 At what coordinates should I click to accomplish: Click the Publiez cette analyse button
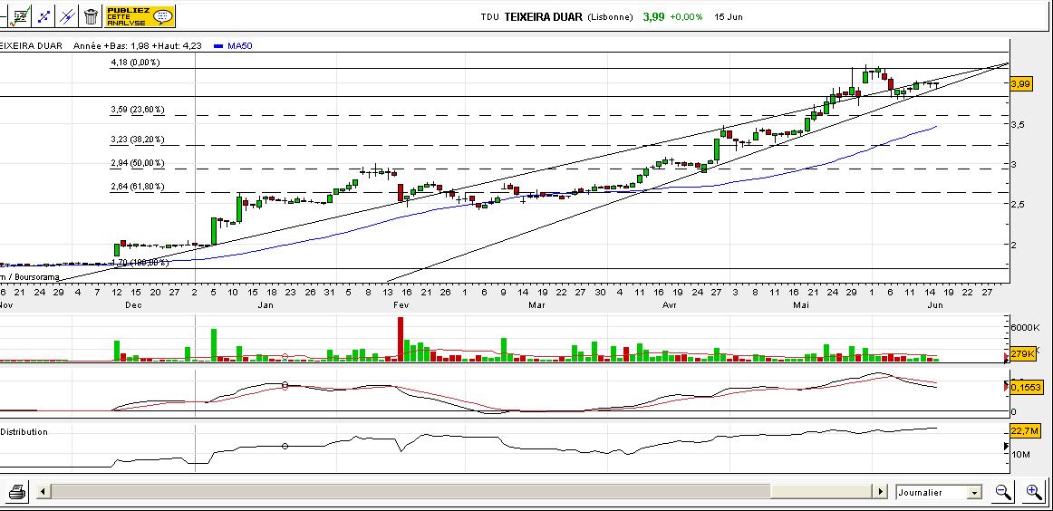(x=140, y=16)
